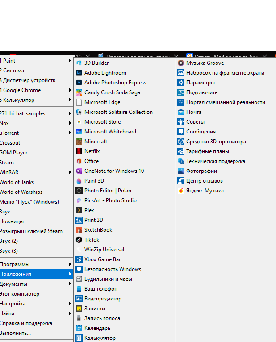Open Фотографии app entry
This screenshot has height=342, width=276.
pos(226,171)
